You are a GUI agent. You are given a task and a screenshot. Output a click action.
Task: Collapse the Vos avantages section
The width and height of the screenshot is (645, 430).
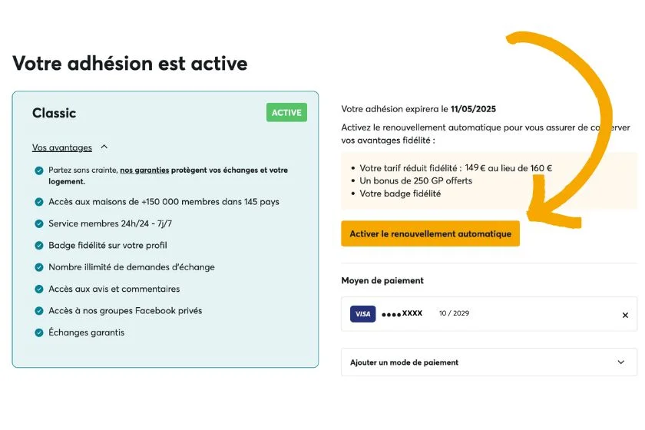(104, 147)
